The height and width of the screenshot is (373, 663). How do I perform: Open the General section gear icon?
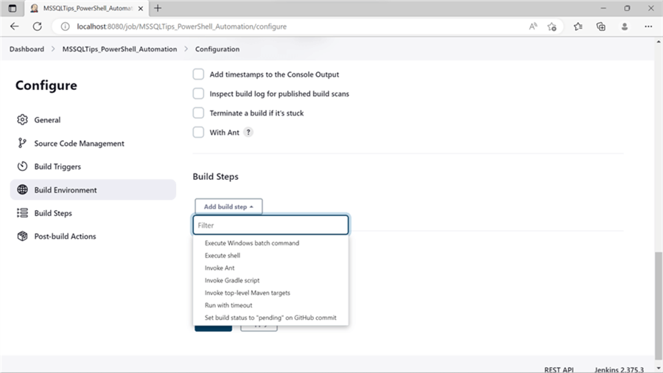point(22,119)
